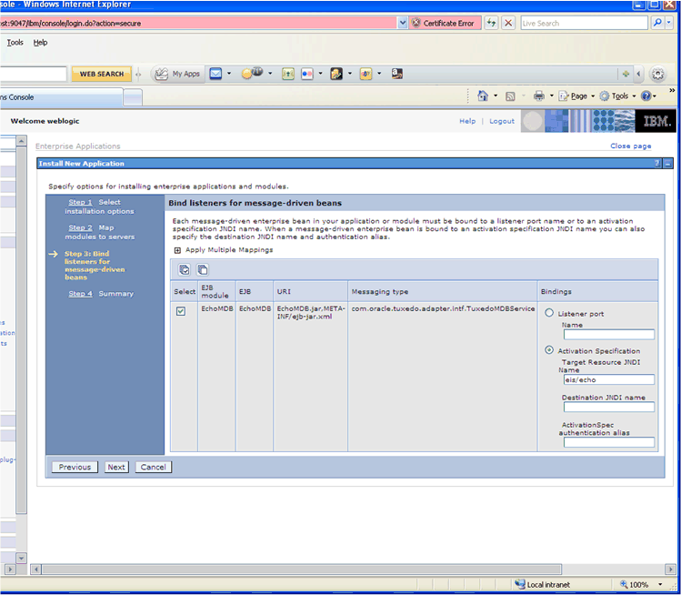The height and width of the screenshot is (595, 681).
Task: Collapse the Install New Application panel
Action: pos(668,164)
